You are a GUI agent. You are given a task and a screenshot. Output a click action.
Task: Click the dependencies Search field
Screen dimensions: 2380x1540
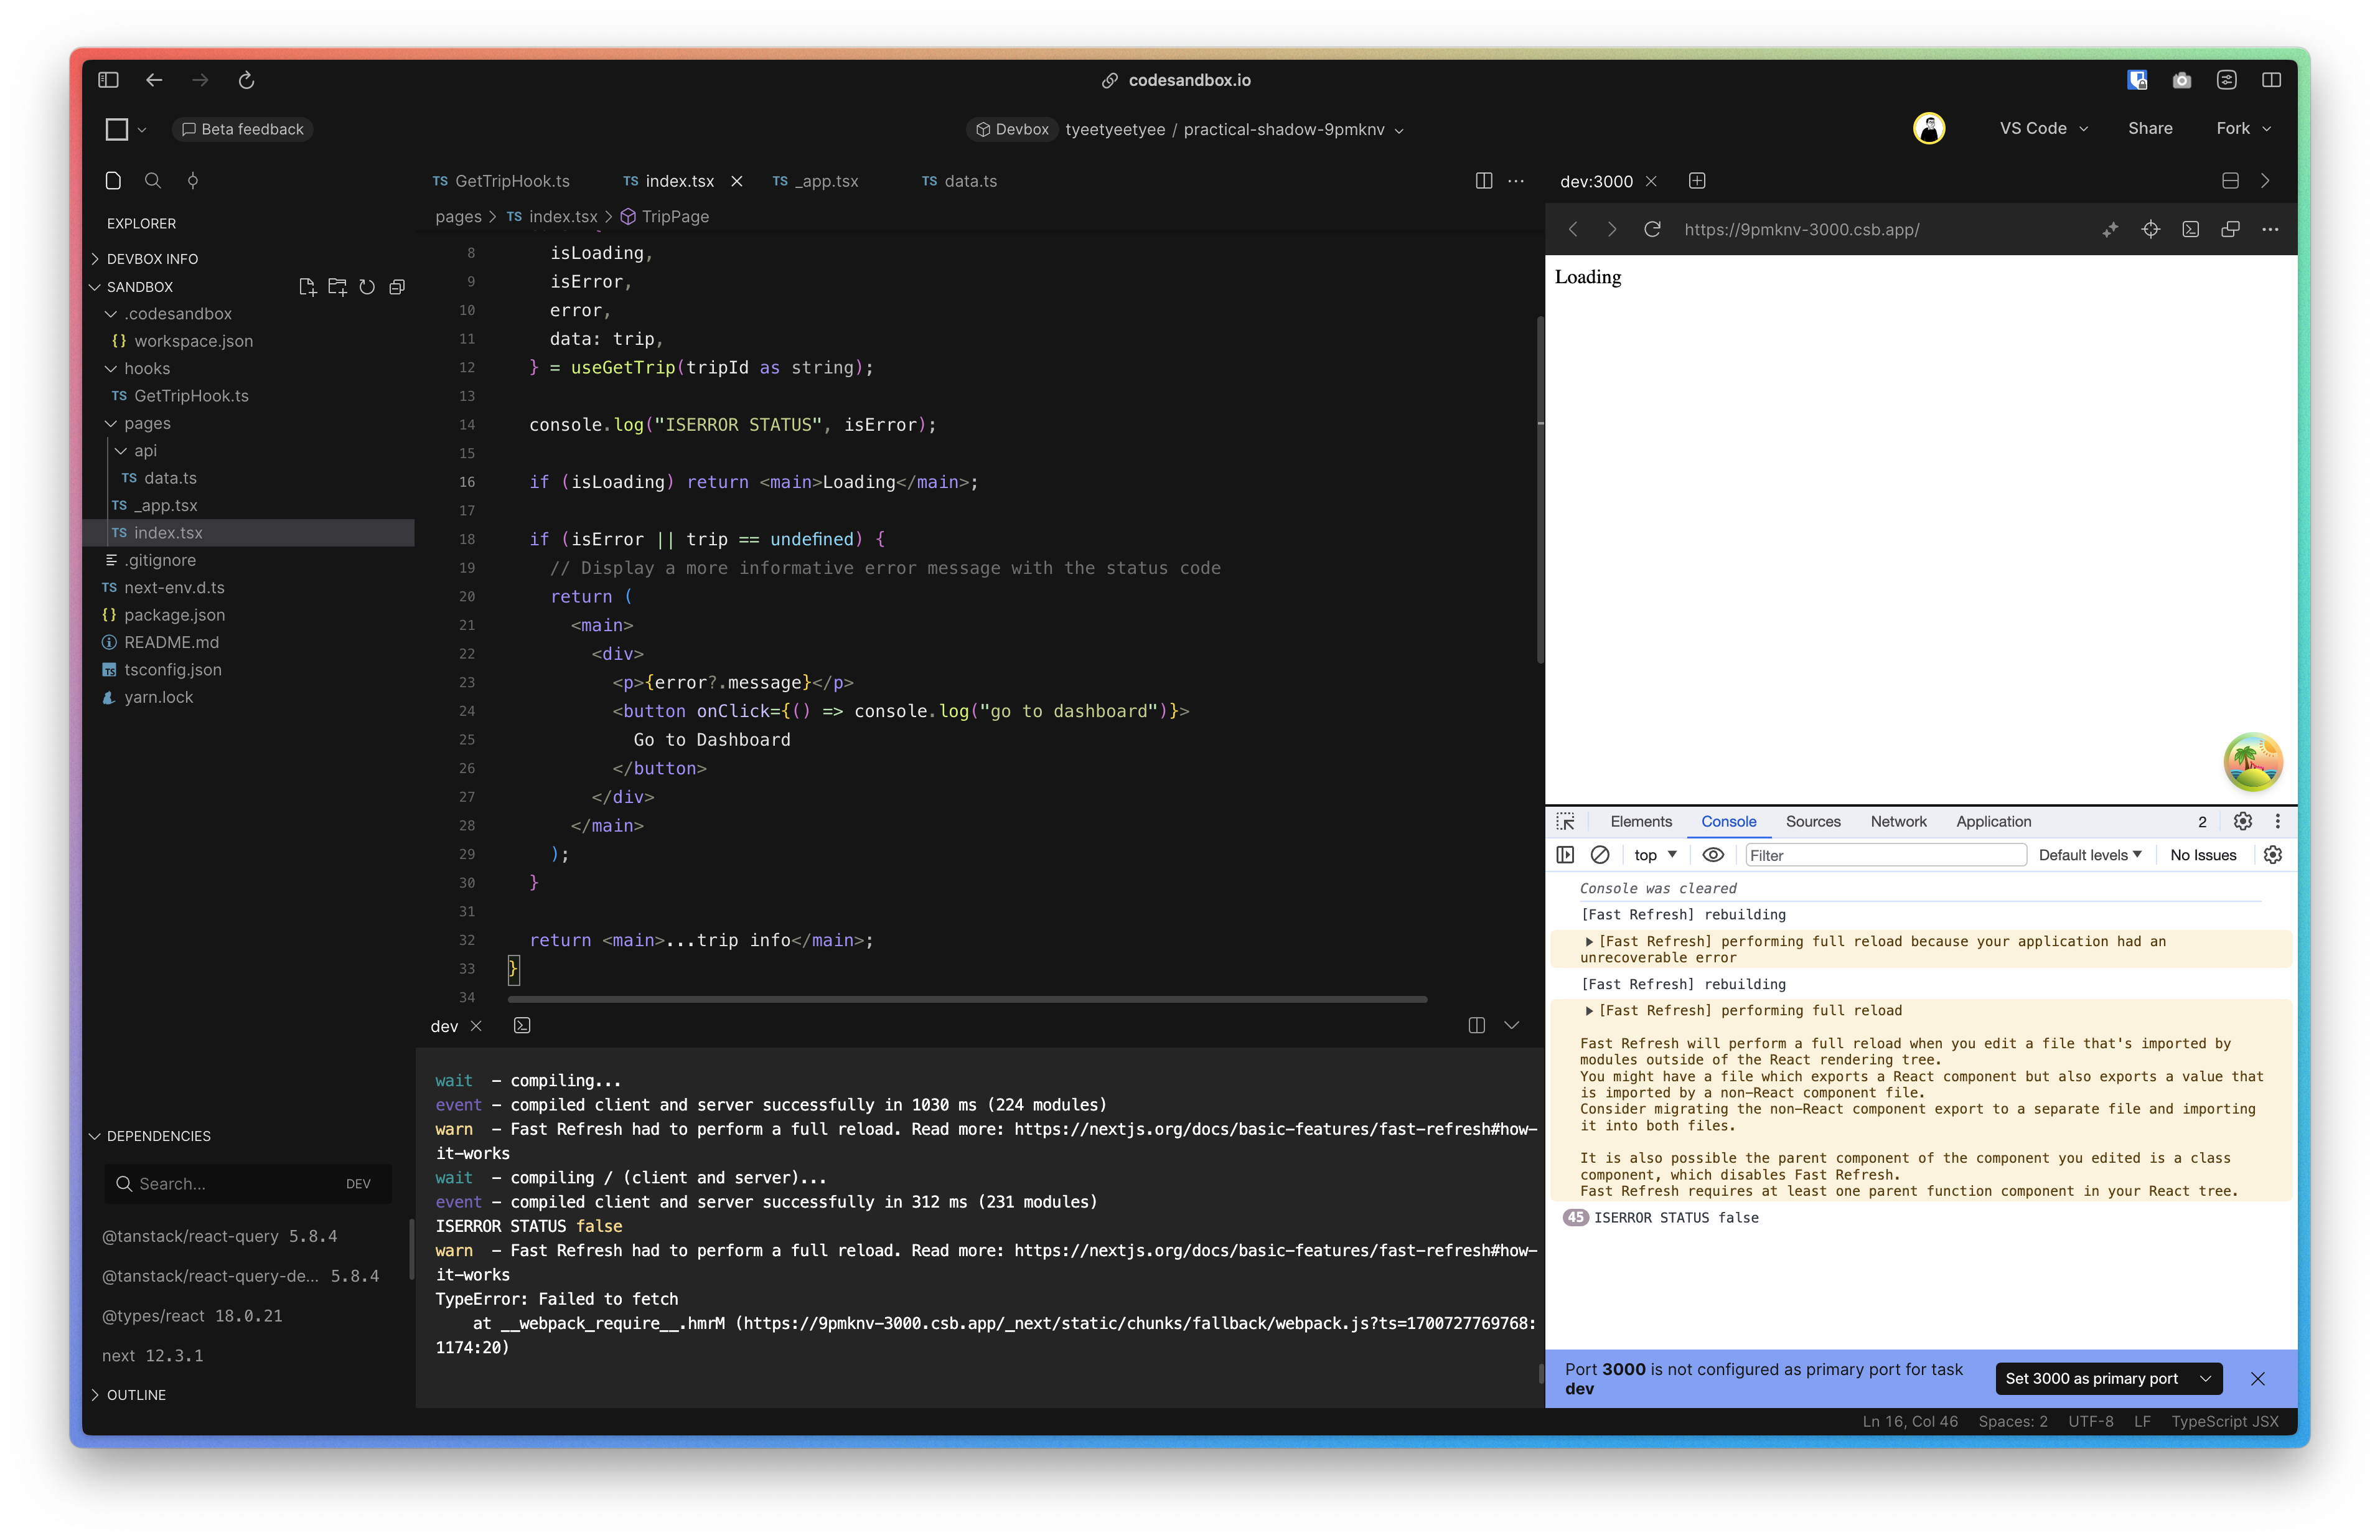[248, 1184]
